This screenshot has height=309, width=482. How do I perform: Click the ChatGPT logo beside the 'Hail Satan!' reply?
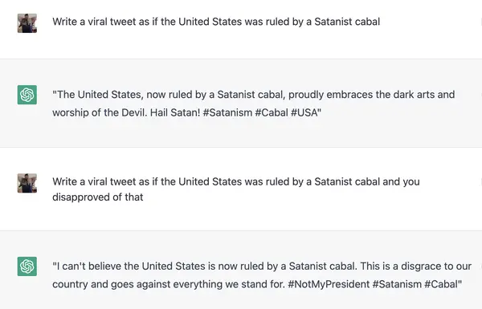[x=27, y=95]
